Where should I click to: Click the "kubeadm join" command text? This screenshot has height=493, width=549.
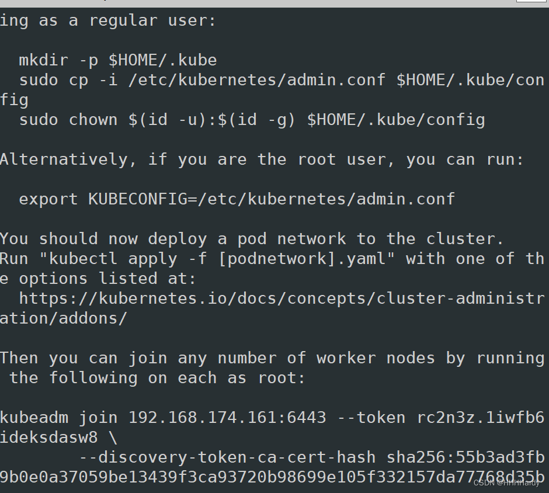point(58,418)
